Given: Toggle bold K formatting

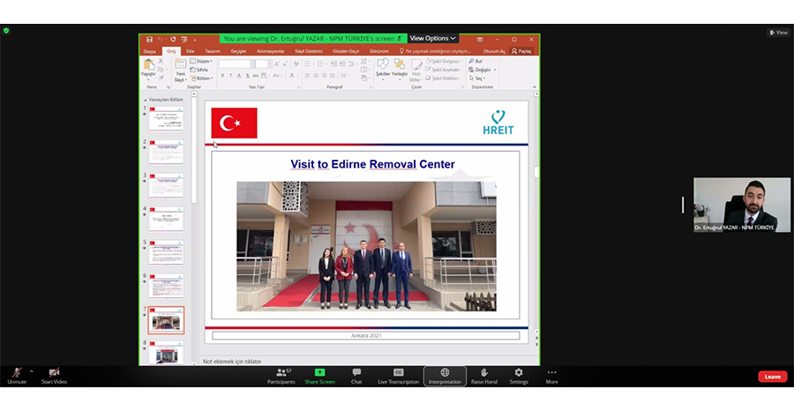Looking at the screenshot, I should pyautogui.click(x=222, y=76).
